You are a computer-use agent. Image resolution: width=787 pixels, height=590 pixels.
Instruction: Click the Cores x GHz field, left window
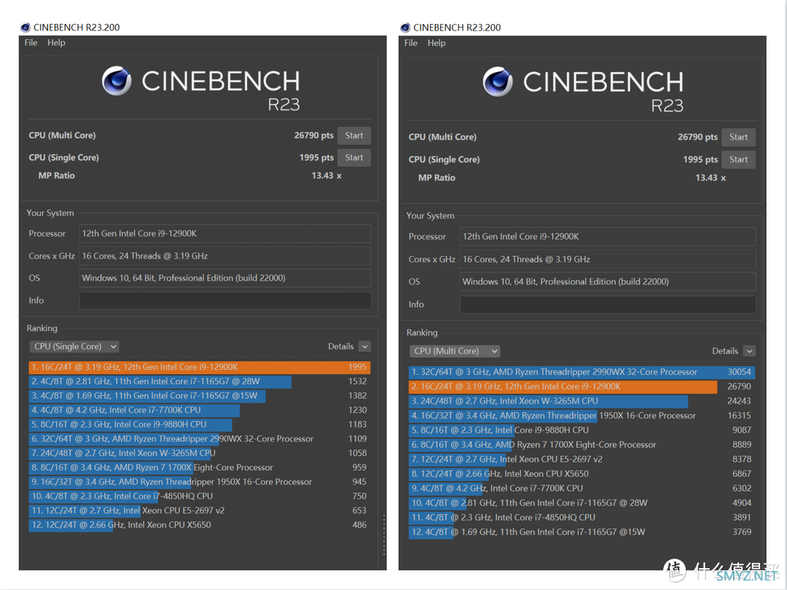coord(225,256)
